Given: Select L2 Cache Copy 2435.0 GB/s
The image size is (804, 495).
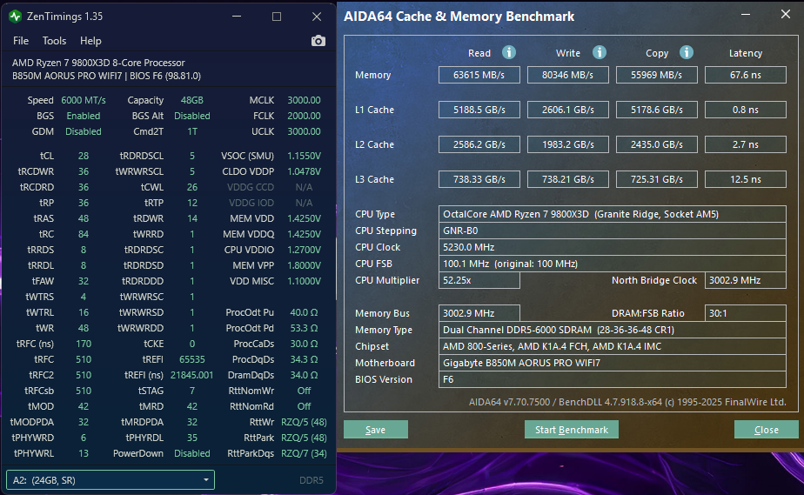Looking at the screenshot, I should coord(656,144).
